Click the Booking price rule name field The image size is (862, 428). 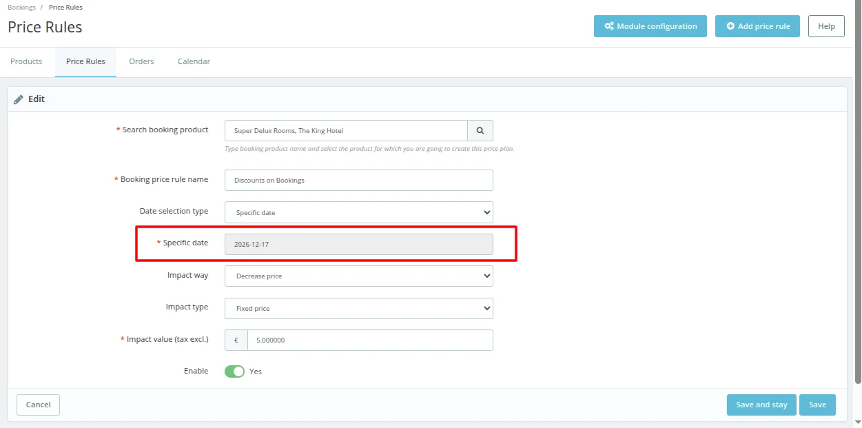[359, 180]
